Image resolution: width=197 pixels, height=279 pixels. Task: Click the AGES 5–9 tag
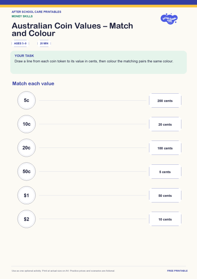click(x=20, y=44)
